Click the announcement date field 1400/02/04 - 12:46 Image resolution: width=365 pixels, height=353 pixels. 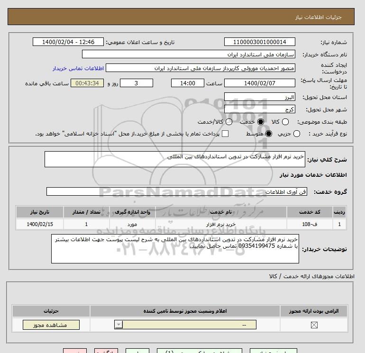[68, 42]
